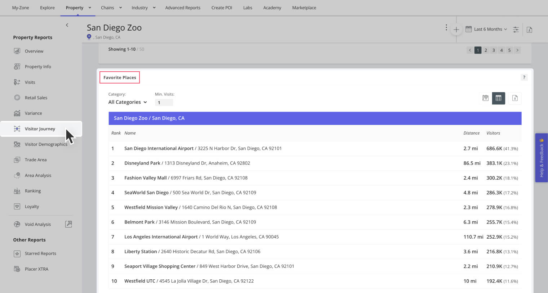Open the All Categories dropdown
This screenshot has height=293, width=548.
128,102
